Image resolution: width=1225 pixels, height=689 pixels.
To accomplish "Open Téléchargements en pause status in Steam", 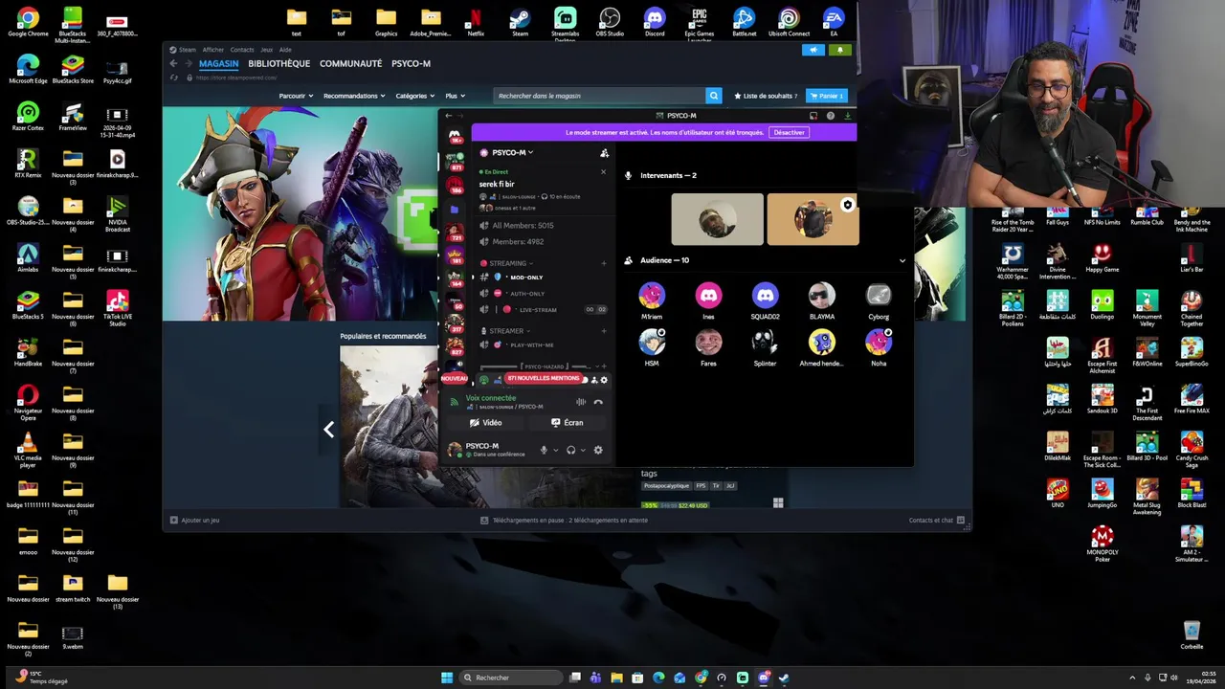I will click(565, 521).
